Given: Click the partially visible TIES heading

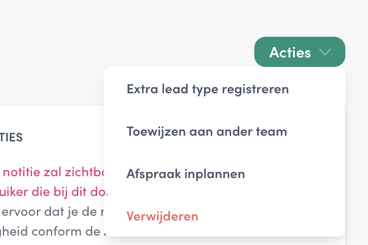Looking at the screenshot, I should coord(11,138).
